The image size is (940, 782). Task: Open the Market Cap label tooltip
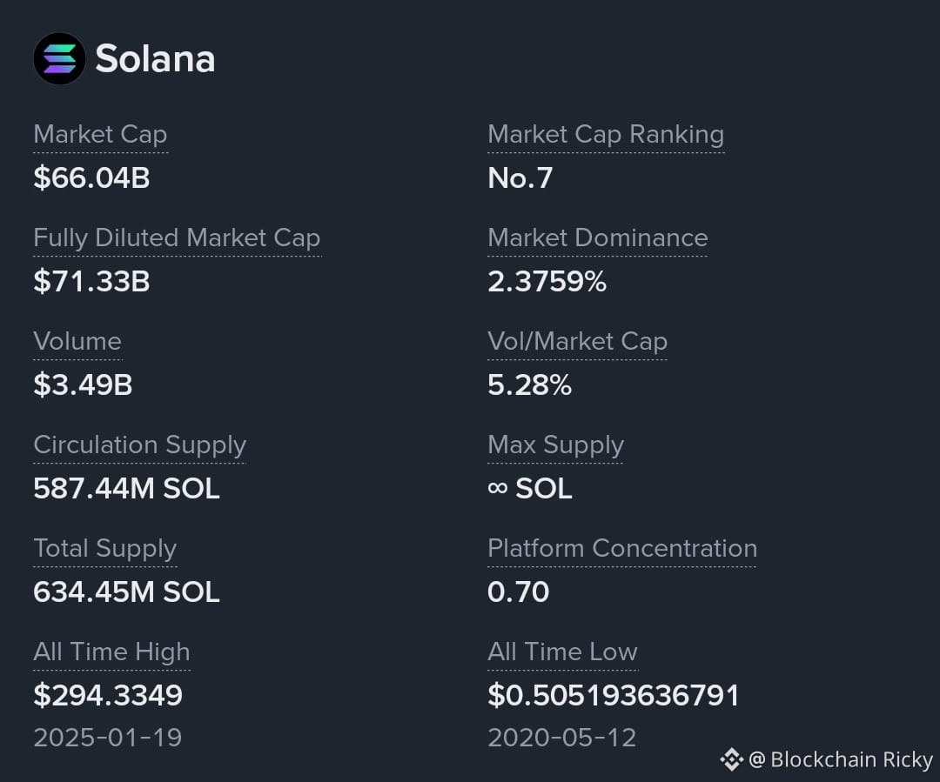101,134
